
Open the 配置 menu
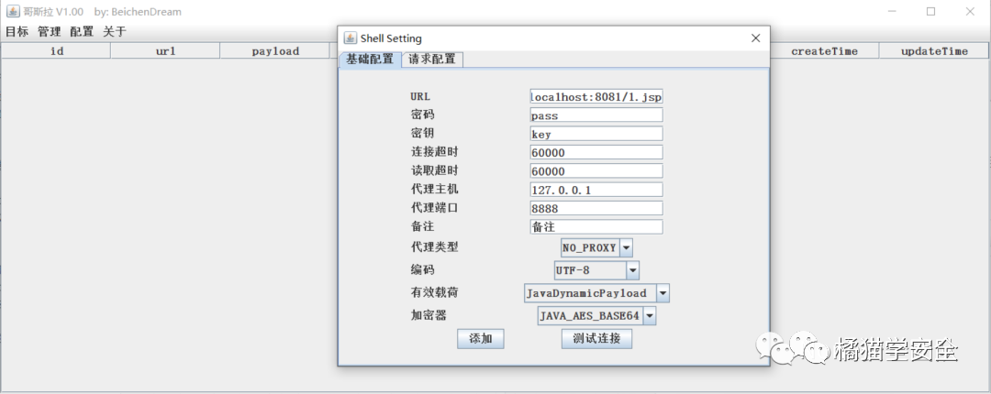[82, 31]
